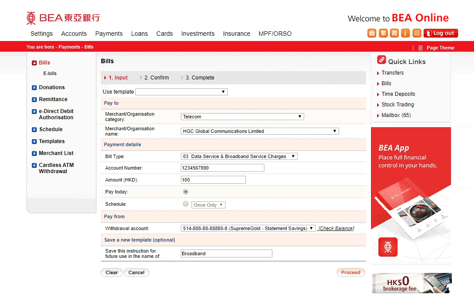Click the Log out button

coord(441,33)
